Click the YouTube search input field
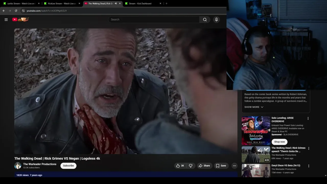This screenshot has width=327, height=184. click(154, 20)
